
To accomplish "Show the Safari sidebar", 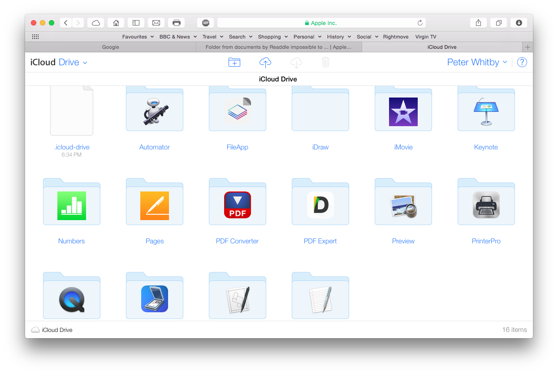I will tap(136, 23).
